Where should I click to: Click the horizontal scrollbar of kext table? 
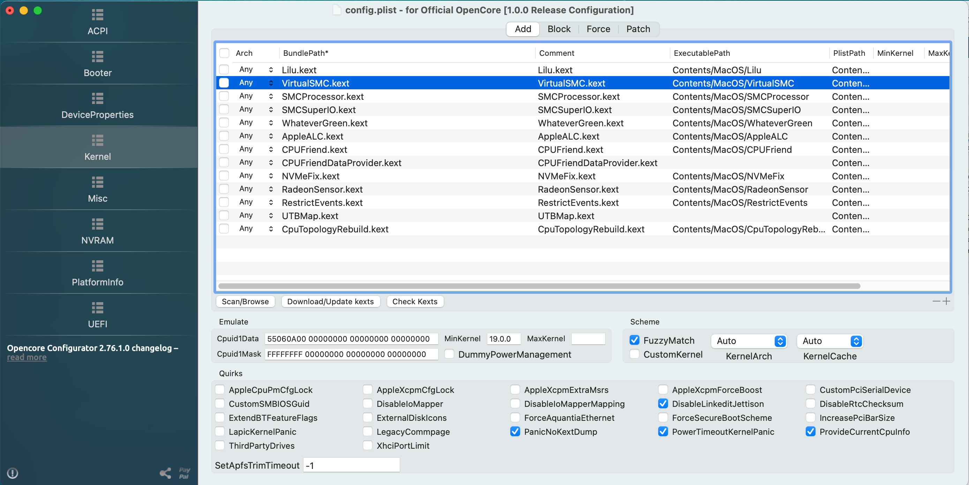click(539, 286)
